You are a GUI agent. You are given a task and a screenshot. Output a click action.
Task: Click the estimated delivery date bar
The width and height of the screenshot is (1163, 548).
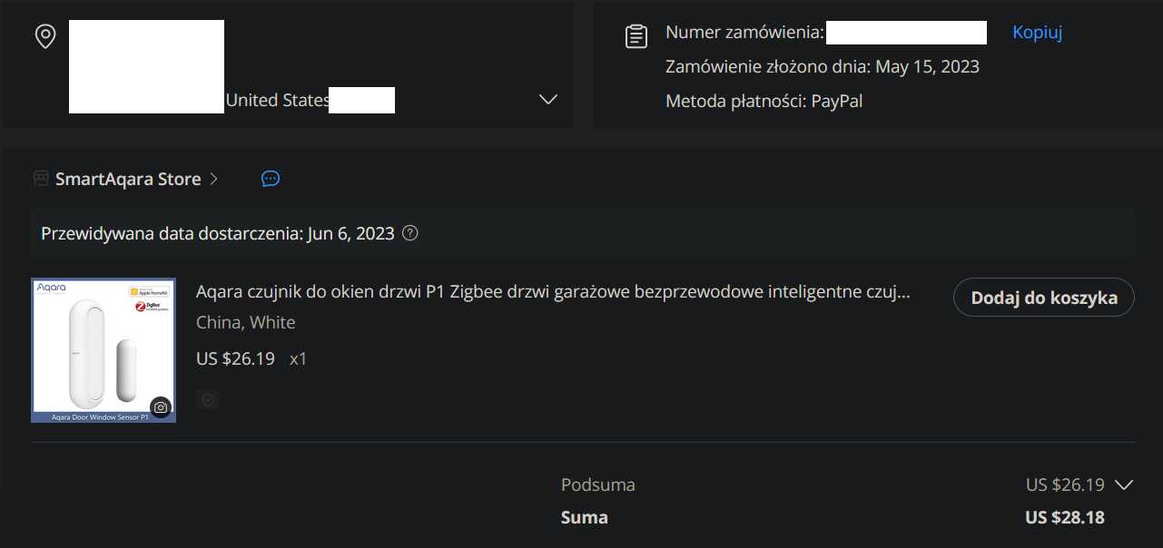[583, 233]
